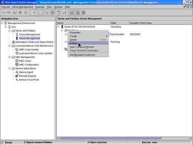Open the Server Management menu
The width and height of the screenshot is (193, 145).
point(22,7)
